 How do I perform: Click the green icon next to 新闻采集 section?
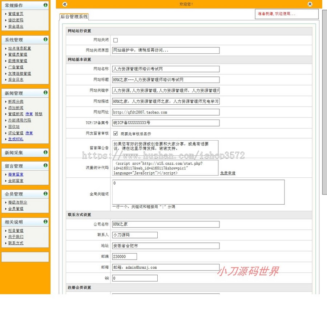pyautogui.click(x=45, y=152)
